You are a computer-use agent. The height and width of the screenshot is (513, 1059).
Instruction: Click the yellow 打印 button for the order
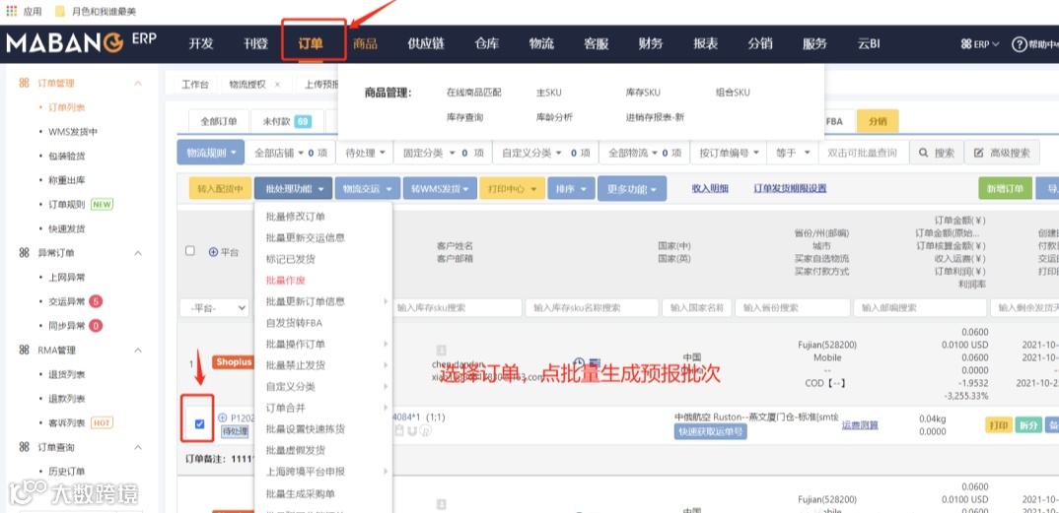point(998,425)
